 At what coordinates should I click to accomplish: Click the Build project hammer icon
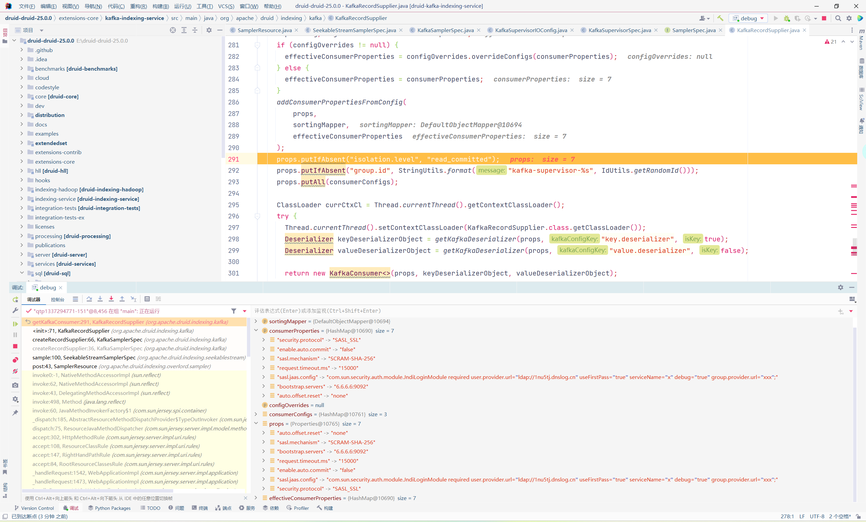tap(720, 18)
